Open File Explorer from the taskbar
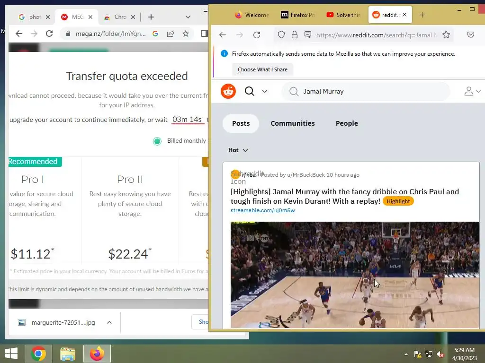This screenshot has width=485, height=363. pos(68,354)
